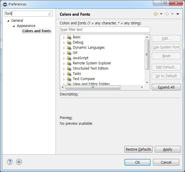Collapse the General tree node
This screenshot has height=172, width=185.
8,21
